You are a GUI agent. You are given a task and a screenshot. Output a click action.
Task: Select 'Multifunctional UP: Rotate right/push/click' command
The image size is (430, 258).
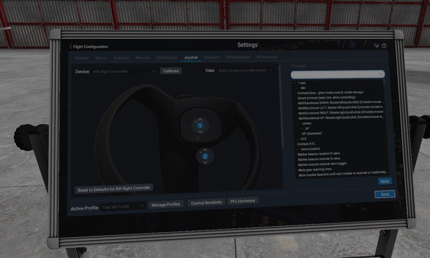click(x=341, y=118)
